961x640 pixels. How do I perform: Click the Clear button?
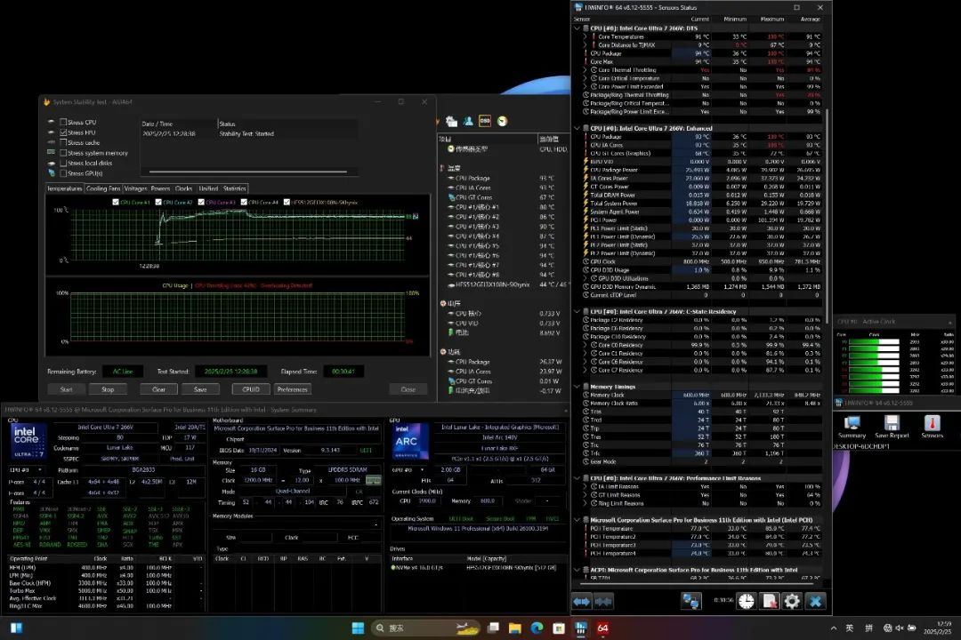coord(158,389)
